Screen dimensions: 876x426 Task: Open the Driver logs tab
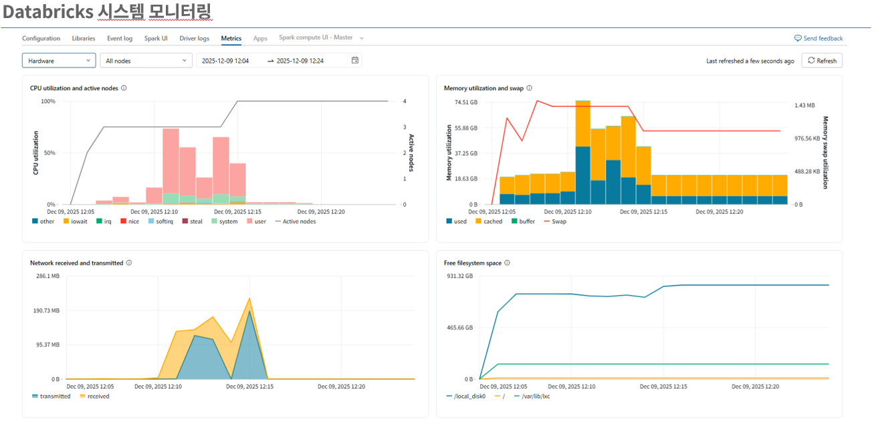click(194, 39)
